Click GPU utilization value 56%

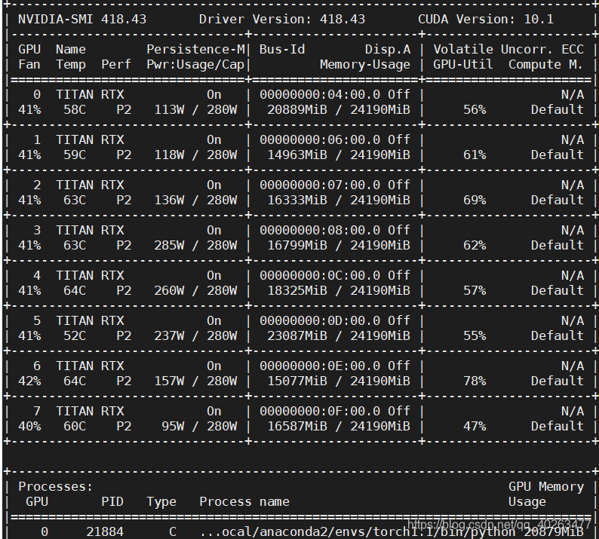(475, 109)
